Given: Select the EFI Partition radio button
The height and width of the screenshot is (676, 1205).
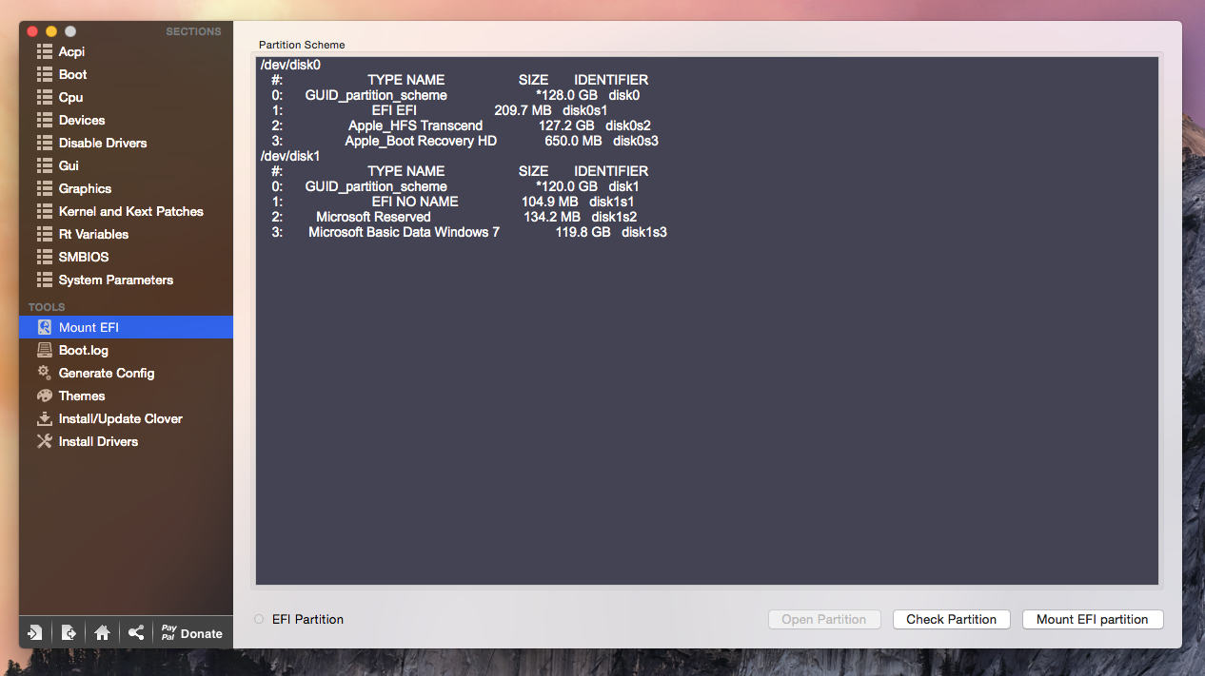Looking at the screenshot, I should [x=259, y=619].
